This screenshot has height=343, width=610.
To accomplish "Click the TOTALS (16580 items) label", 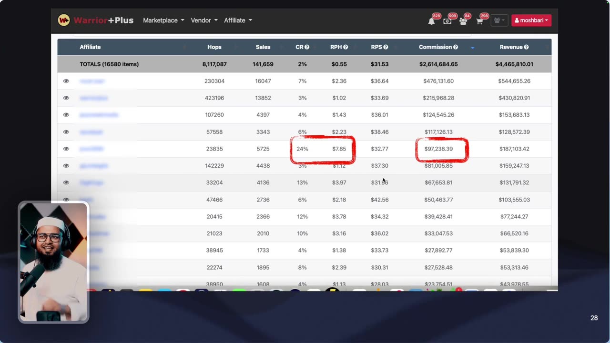I will tap(109, 64).
